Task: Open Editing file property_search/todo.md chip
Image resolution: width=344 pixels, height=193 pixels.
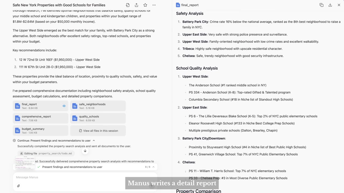Action: click(x=46, y=154)
